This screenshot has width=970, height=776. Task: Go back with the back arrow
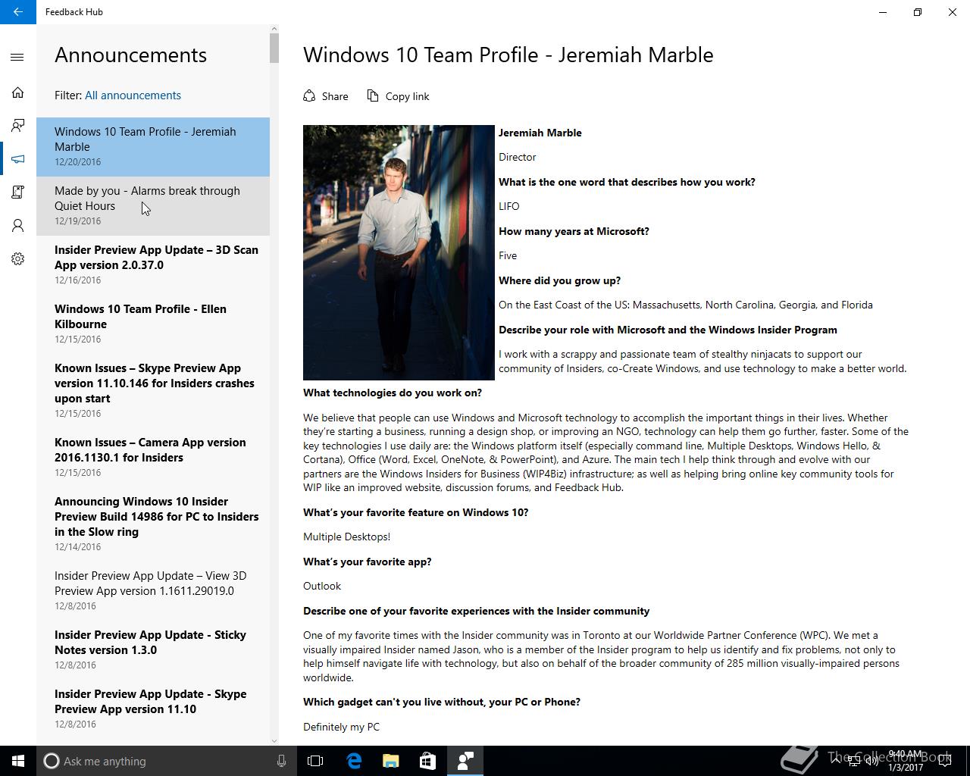click(18, 12)
